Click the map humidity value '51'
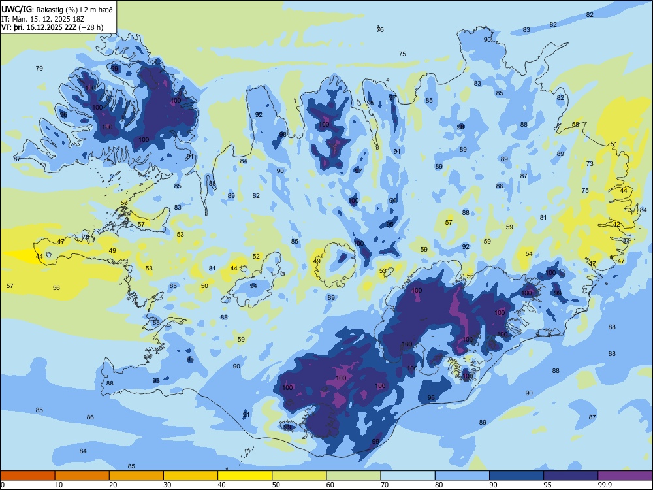653x490 pixels. [x=614, y=144]
